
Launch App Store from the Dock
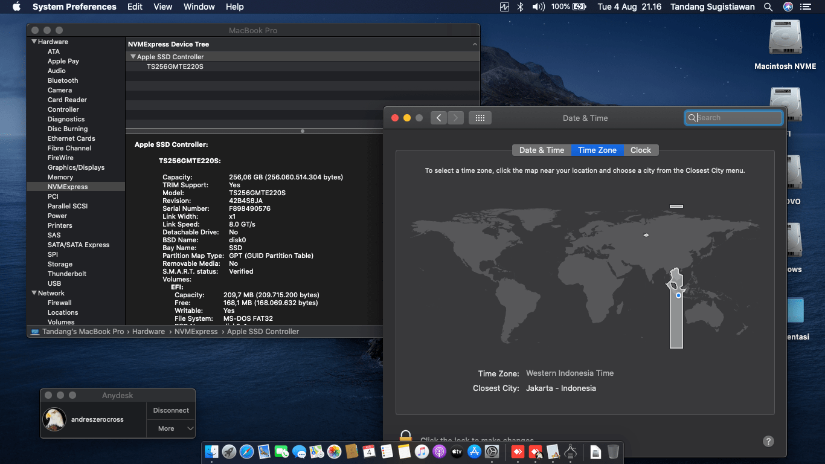pos(474,451)
